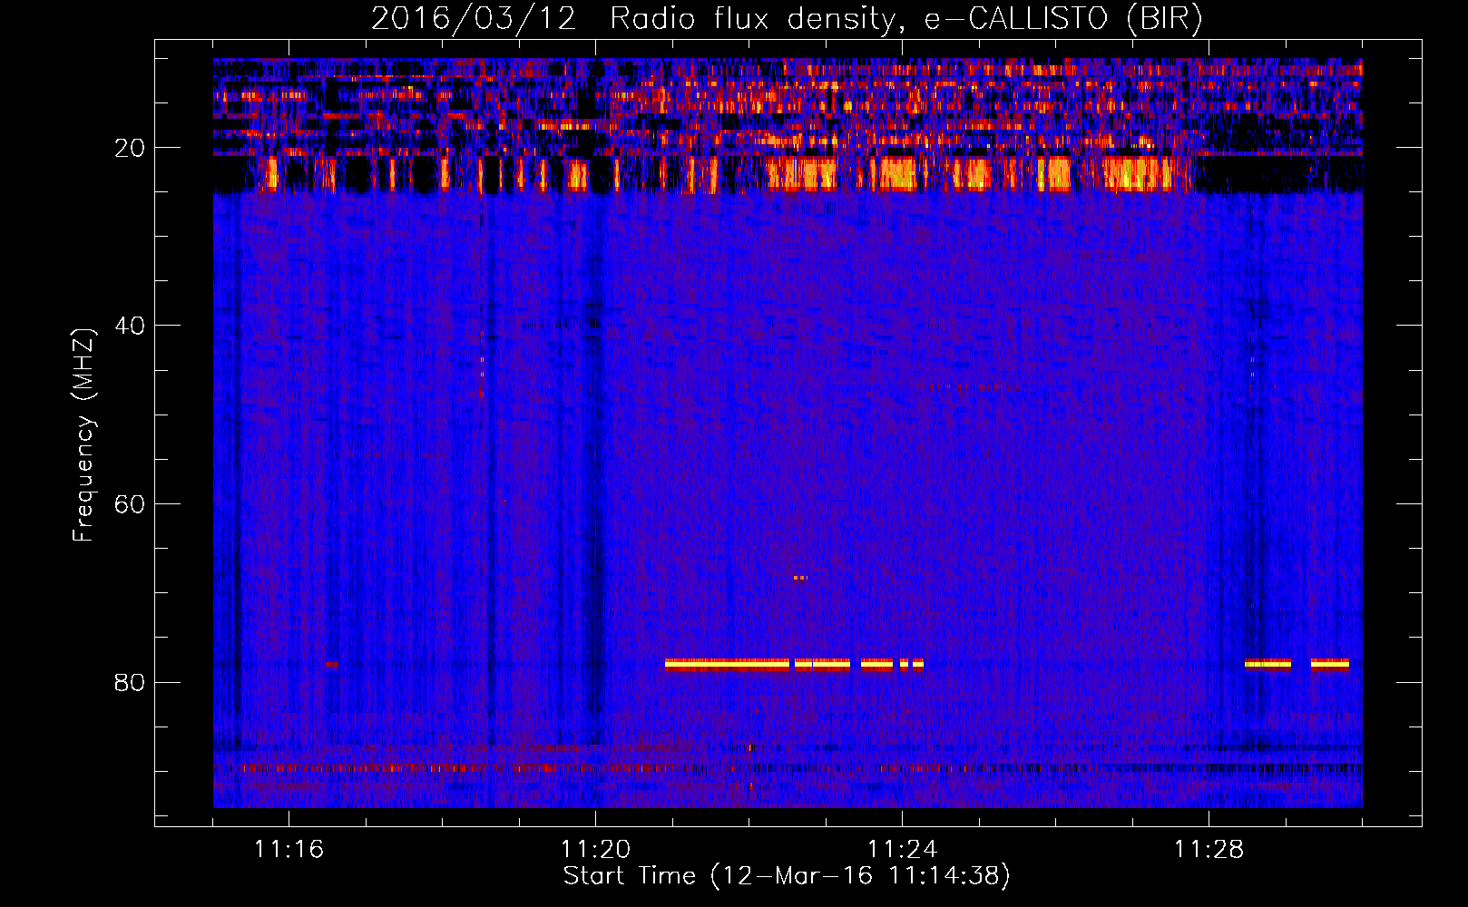Click the 80 MHz frequency label
1468x907 pixels.
pyautogui.click(x=130, y=682)
